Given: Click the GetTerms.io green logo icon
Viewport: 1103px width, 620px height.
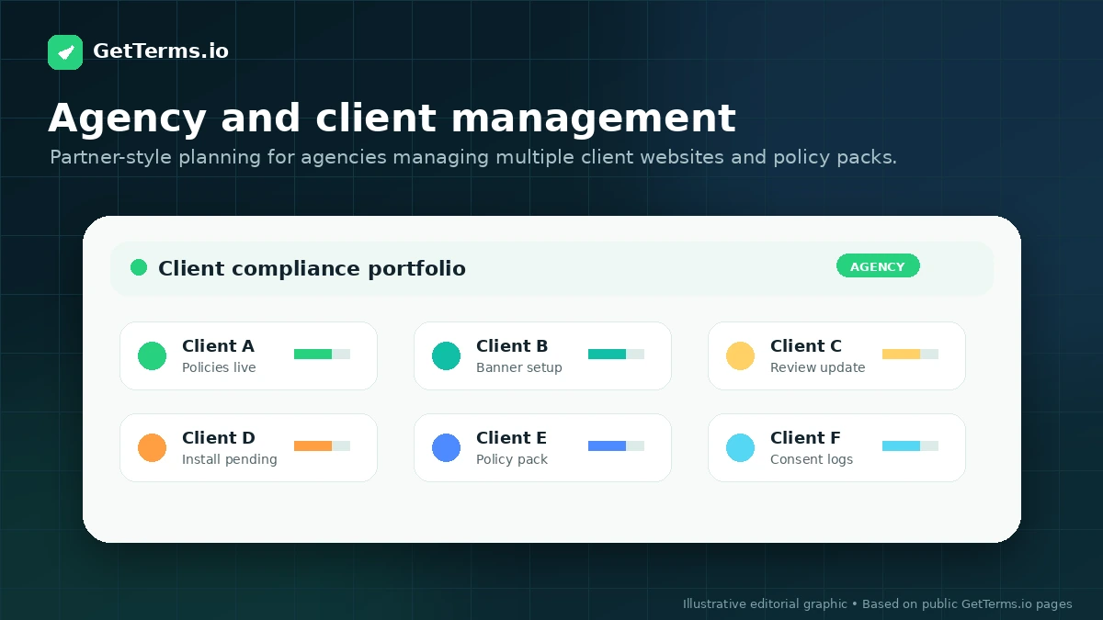Looking at the screenshot, I should point(65,52).
